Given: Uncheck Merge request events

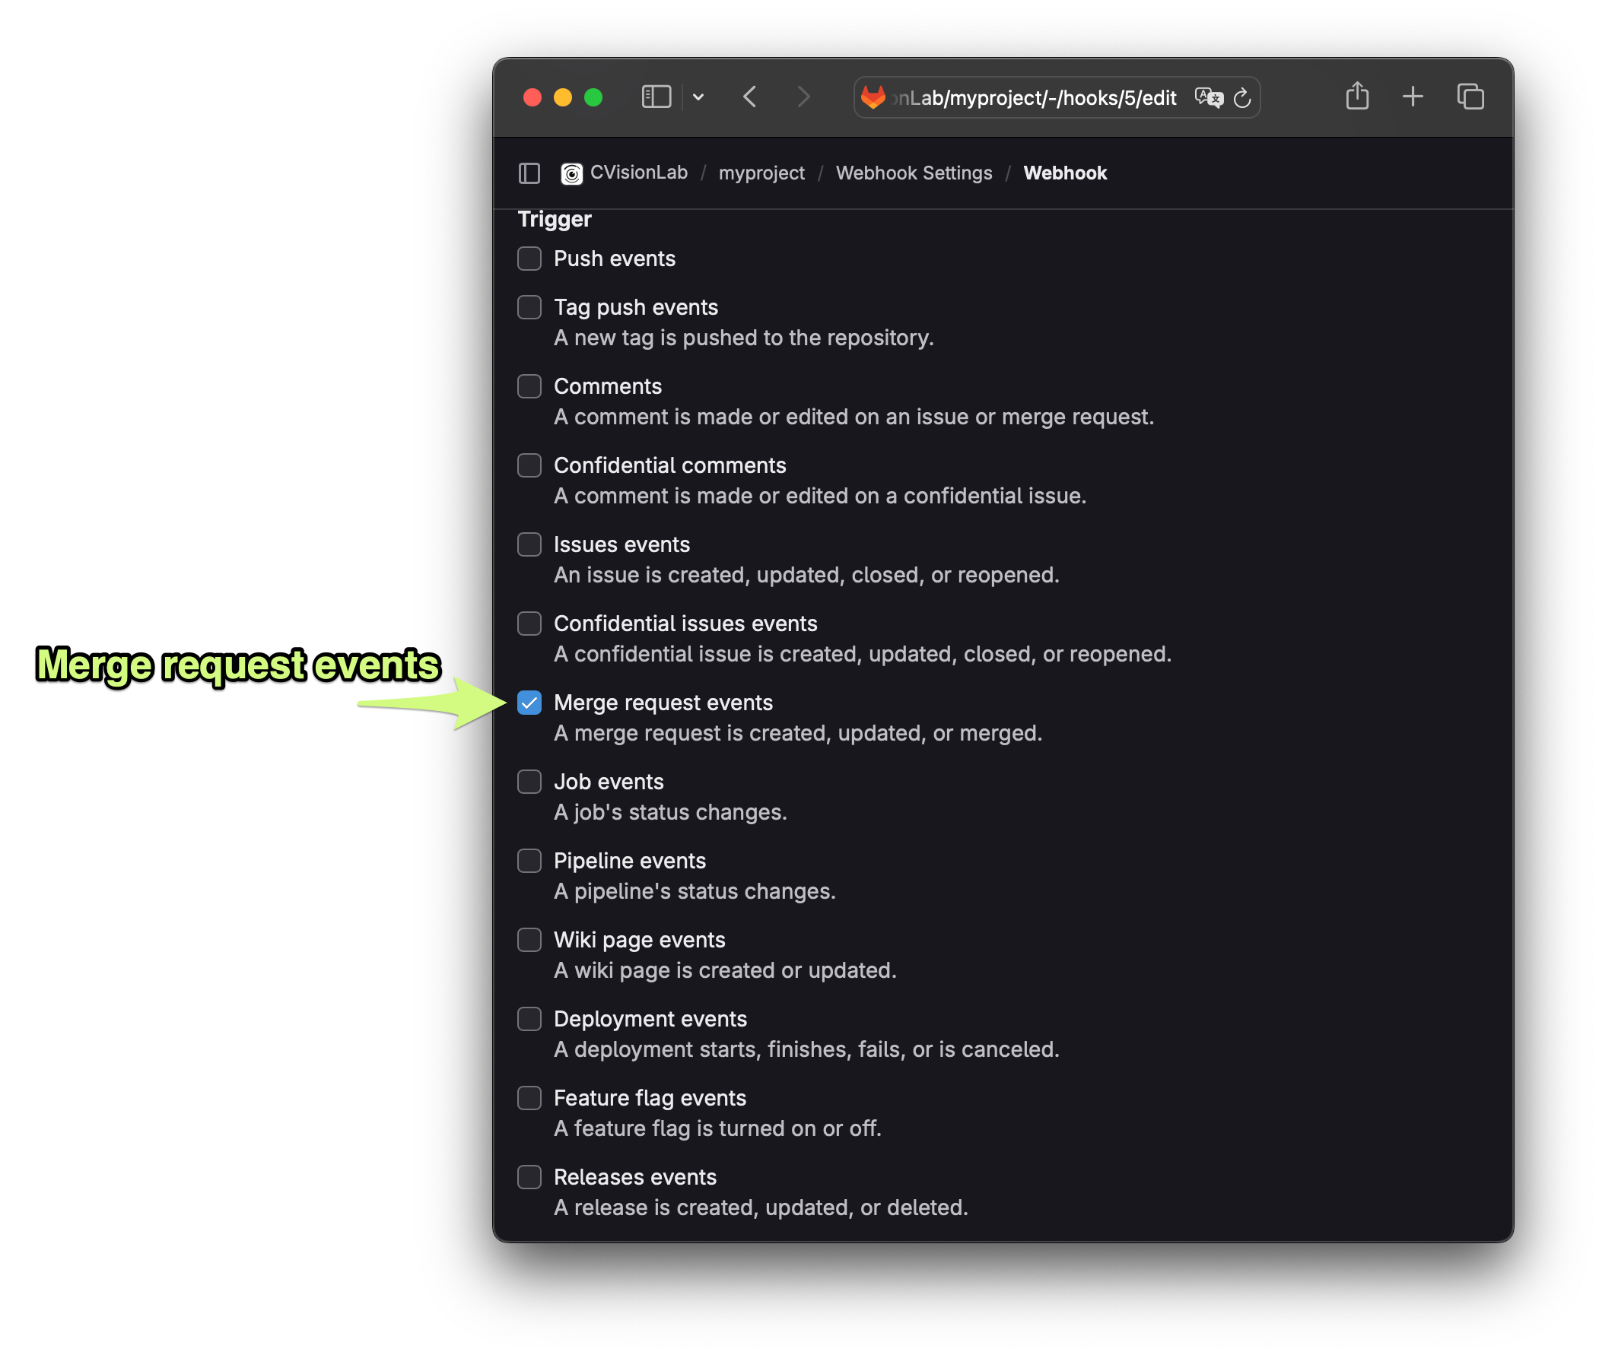Looking at the screenshot, I should click(529, 702).
